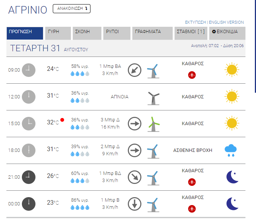Image resolution: width=256 pixels, height=219 pixels.
Task: Click the red max temperature dot
Action: (x=62, y=120)
